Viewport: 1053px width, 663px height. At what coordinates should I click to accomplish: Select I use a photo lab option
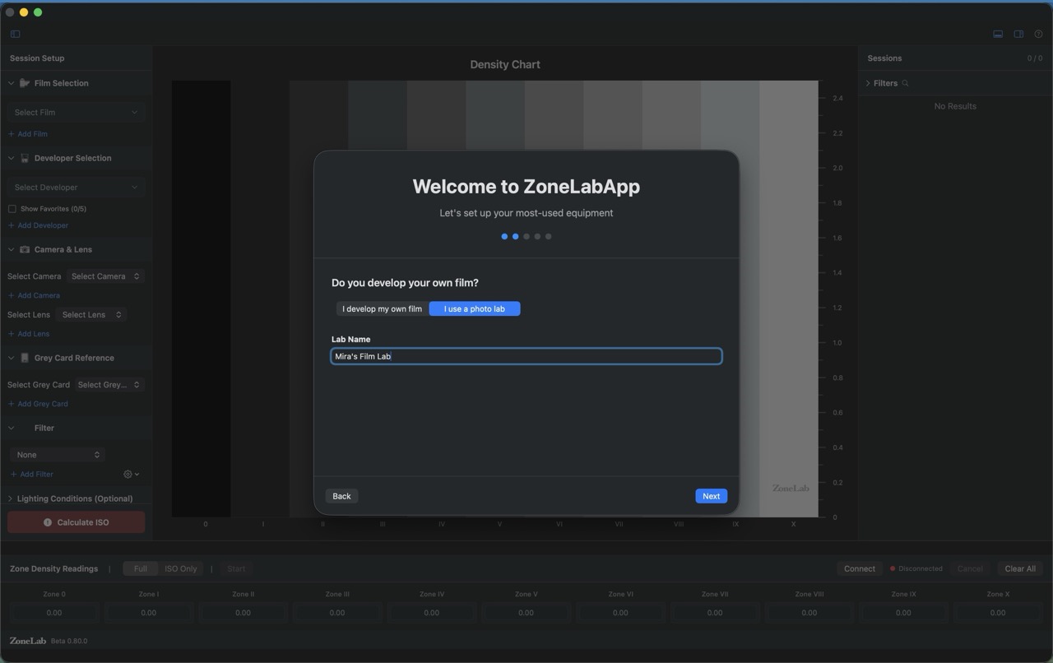[x=475, y=308]
